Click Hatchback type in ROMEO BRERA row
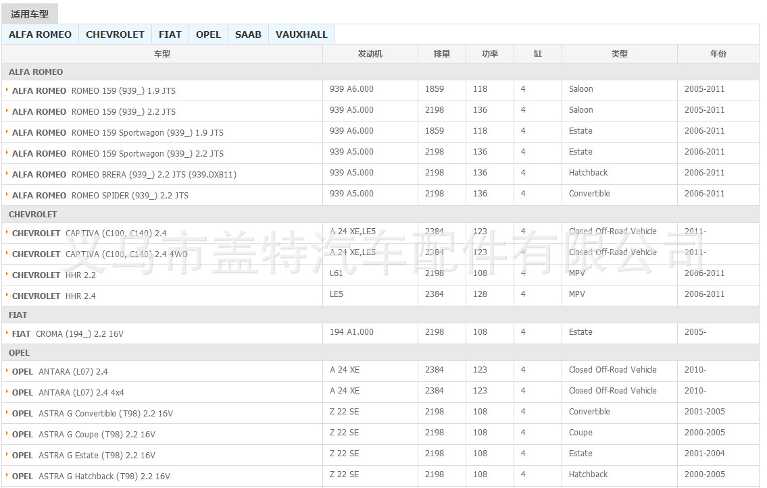The width and height of the screenshot is (767, 488). pos(588,173)
